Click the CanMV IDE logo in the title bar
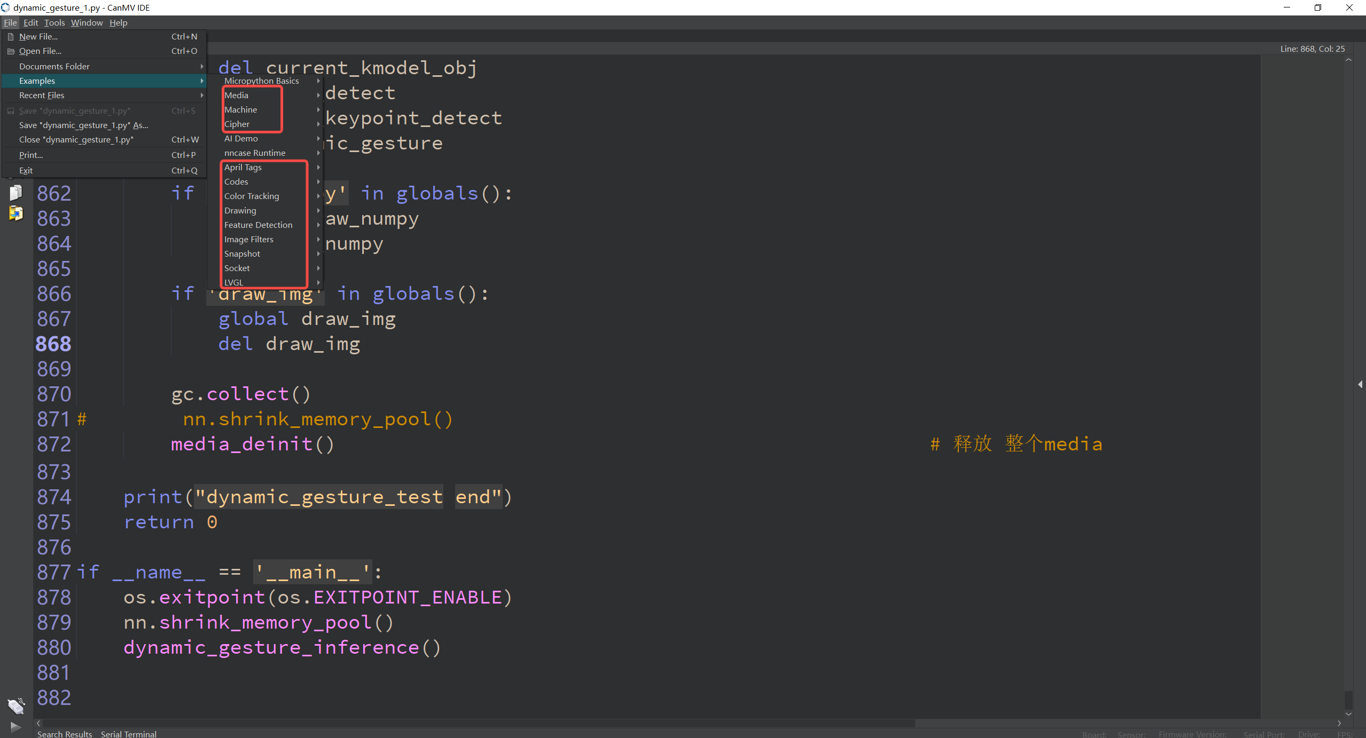This screenshot has height=738, width=1366. [6, 7]
